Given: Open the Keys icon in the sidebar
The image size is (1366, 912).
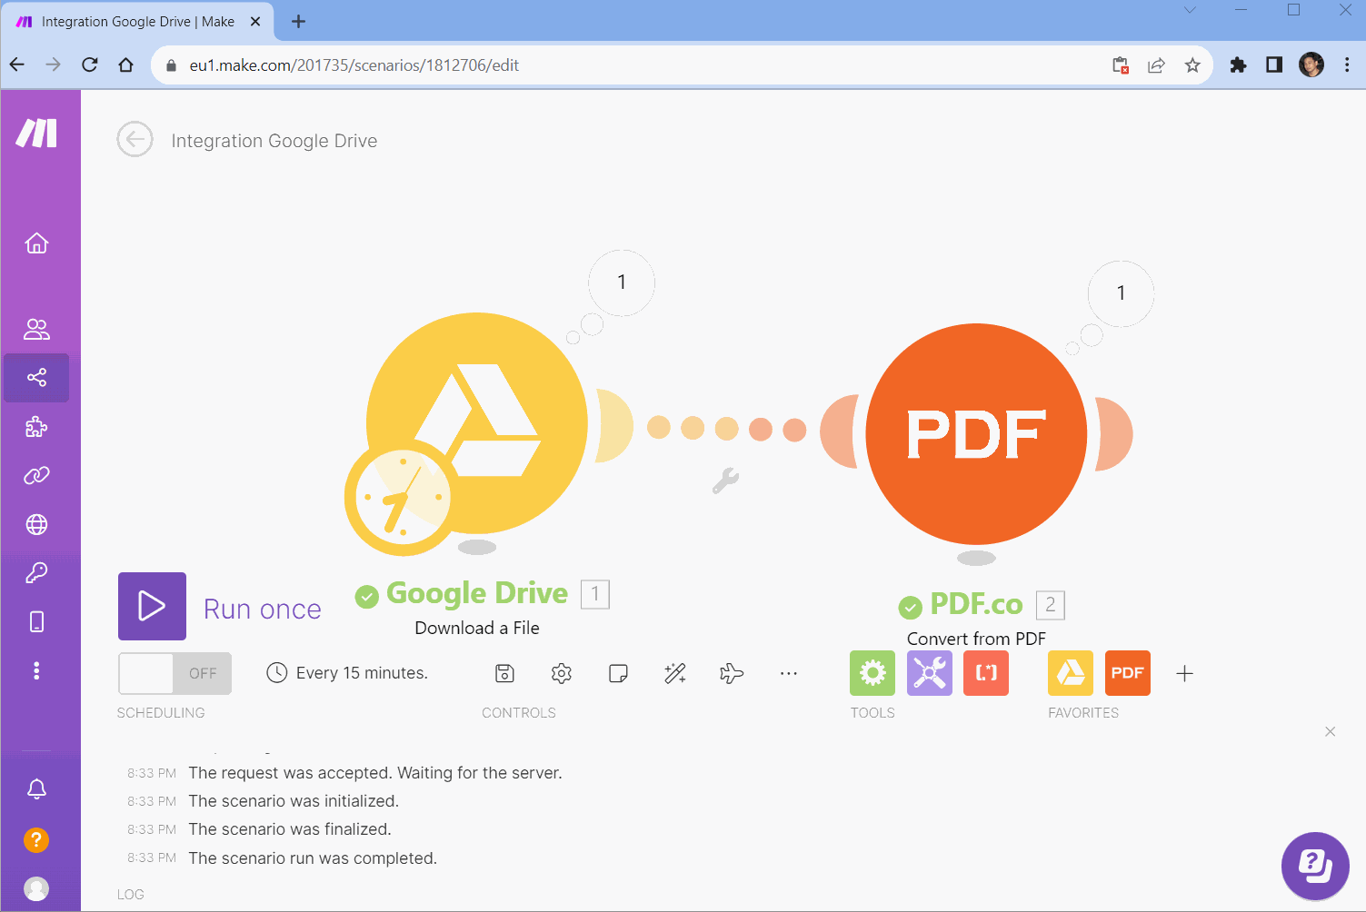Looking at the screenshot, I should point(36,572).
